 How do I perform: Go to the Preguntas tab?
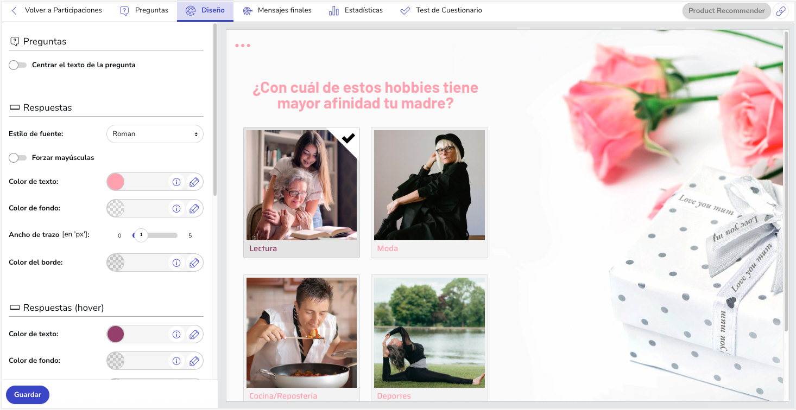tap(144, 10)
